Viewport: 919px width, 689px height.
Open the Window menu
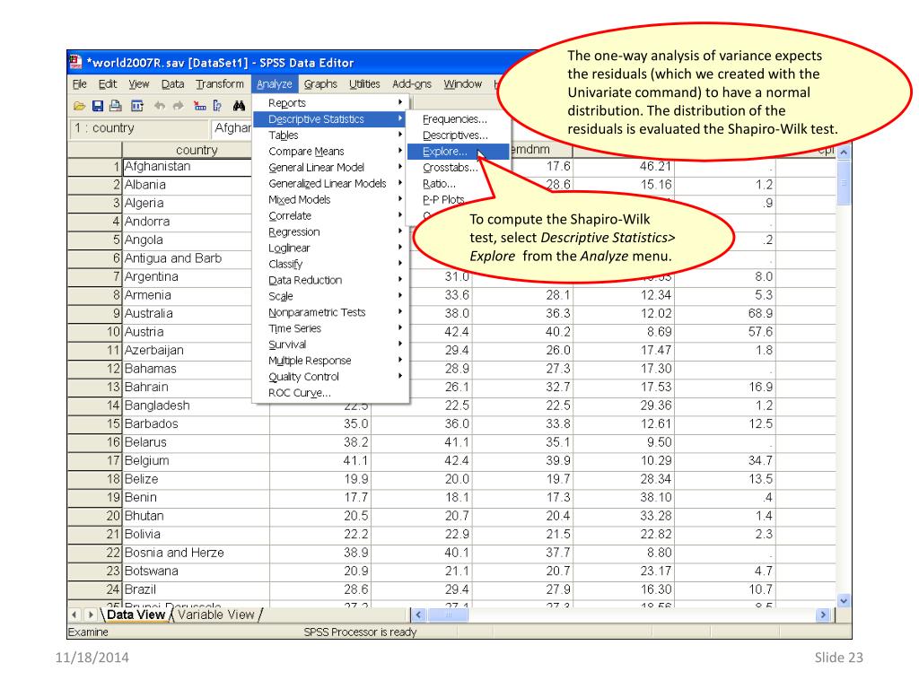click(462, 83)
